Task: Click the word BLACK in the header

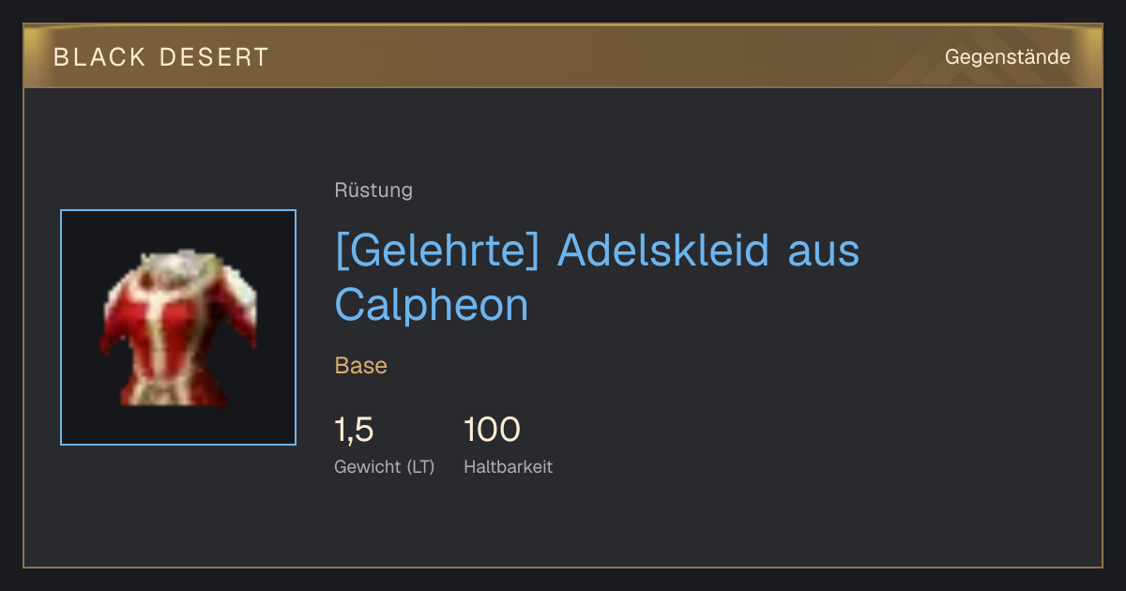Action: [x=99, y=57]
